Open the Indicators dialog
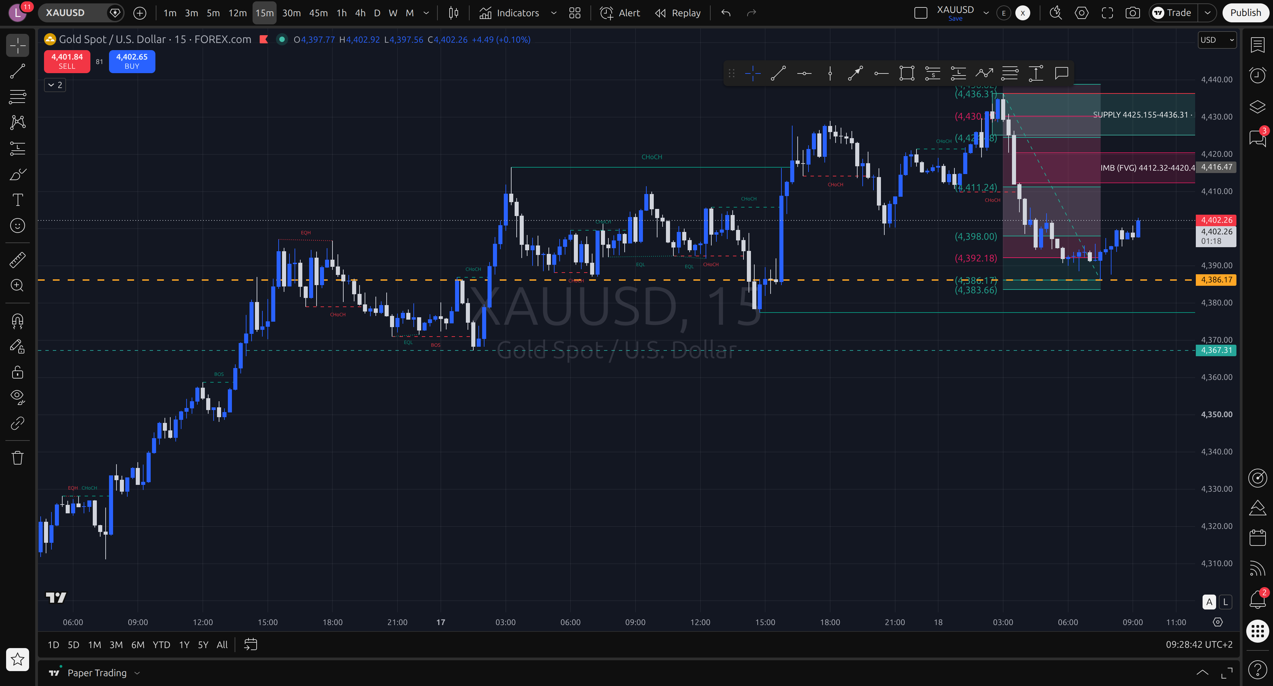 [510, 13]
